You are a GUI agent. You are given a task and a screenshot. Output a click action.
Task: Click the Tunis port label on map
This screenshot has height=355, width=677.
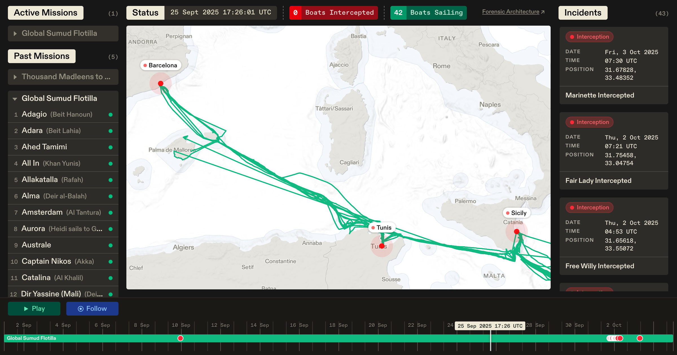pos(382,228)
